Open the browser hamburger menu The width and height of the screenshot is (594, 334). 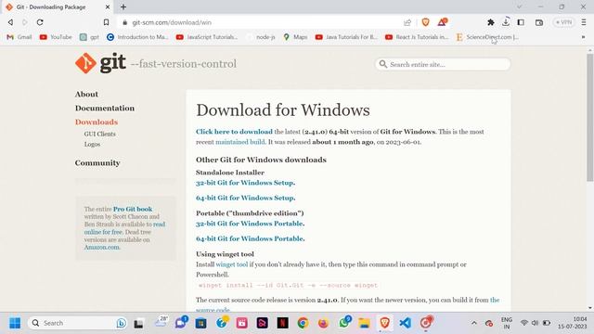584,22
